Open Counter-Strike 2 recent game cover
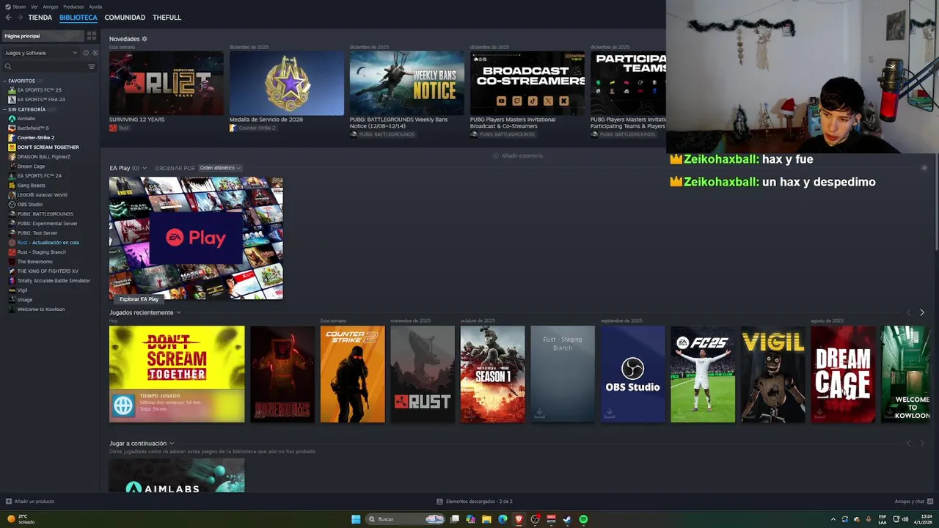939x528 pixels. coord(352,374)
